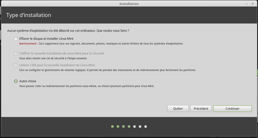
Task: Click the first white progress dot
Action: (x=135, y=126)
